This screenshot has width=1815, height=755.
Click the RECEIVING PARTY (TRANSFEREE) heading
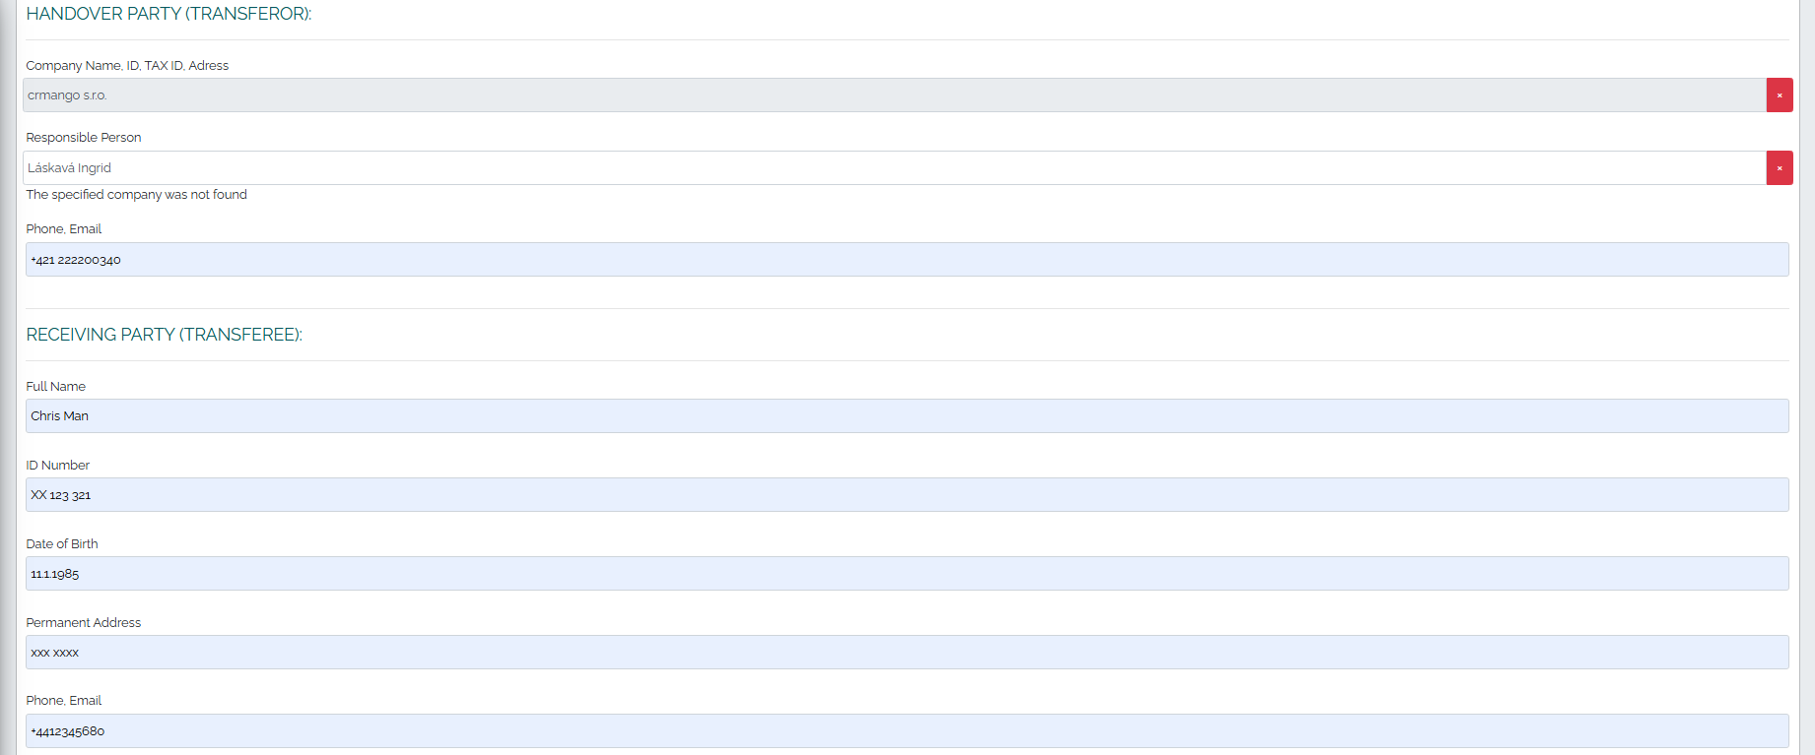164,335
